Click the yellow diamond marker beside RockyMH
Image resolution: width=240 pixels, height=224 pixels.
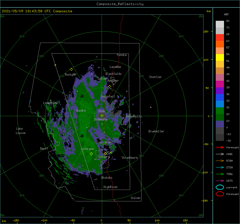[71, 70]
